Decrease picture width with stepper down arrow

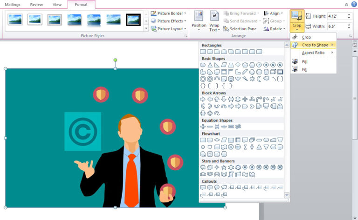(x=349, y=28)
